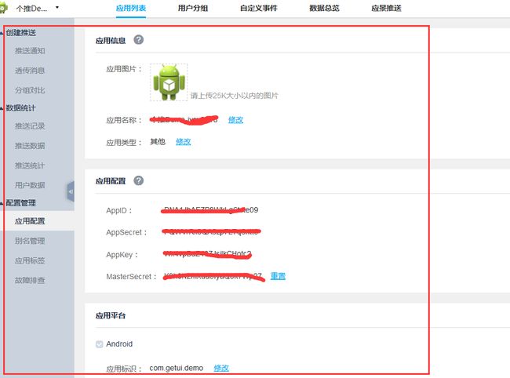Open the 个推De... app dropdown arrow
The image size is (510, 378).
pyautogui.click(x=57, y=7)
